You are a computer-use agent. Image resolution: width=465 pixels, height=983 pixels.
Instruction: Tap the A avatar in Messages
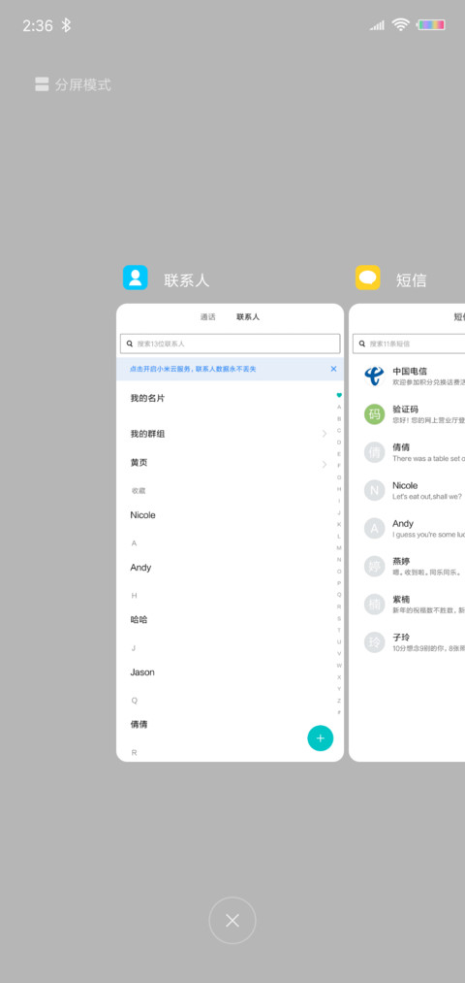[374, 529]
